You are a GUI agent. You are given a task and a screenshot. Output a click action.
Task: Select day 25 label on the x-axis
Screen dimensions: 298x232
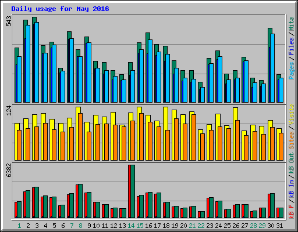227,226
